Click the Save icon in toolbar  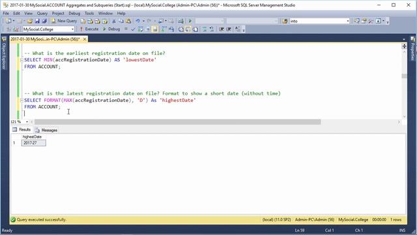pos(37,21)
